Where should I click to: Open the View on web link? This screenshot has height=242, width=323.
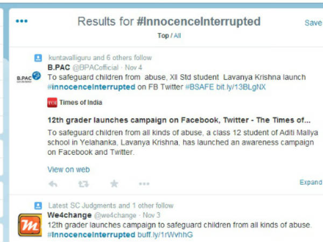click(68, 169)
